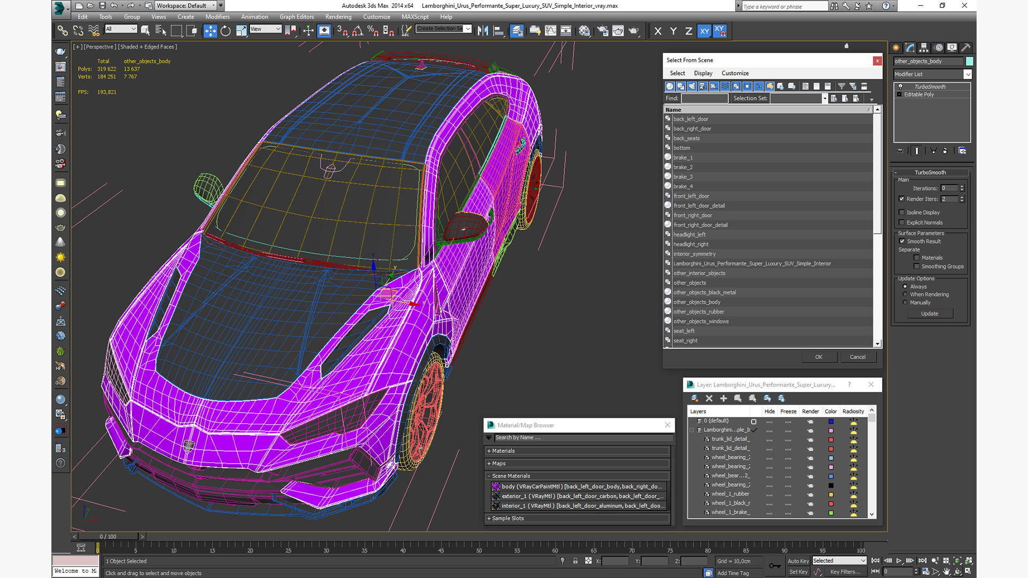
Task: Open Select by Name tool in main toolbar
Action: (161, 31)
